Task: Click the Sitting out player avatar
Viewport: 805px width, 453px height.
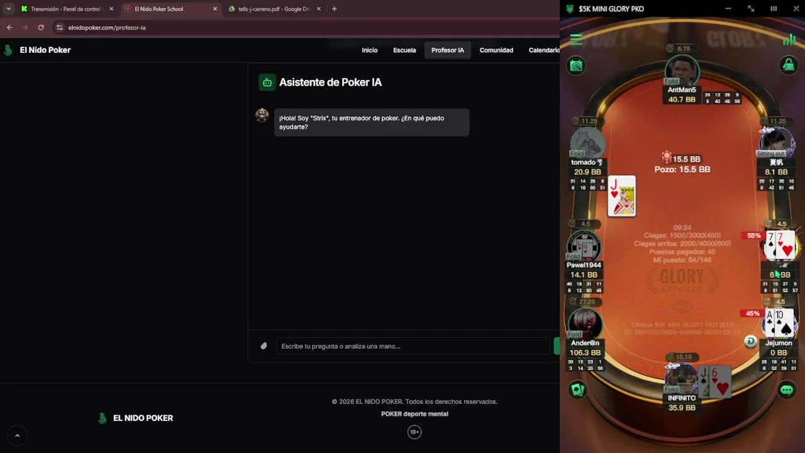Action: (777, 143)
